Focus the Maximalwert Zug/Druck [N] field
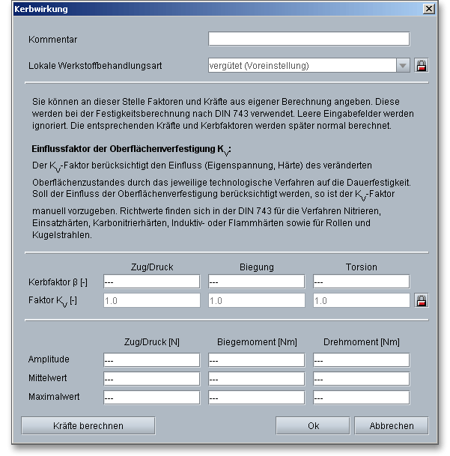 pos(151,398)
